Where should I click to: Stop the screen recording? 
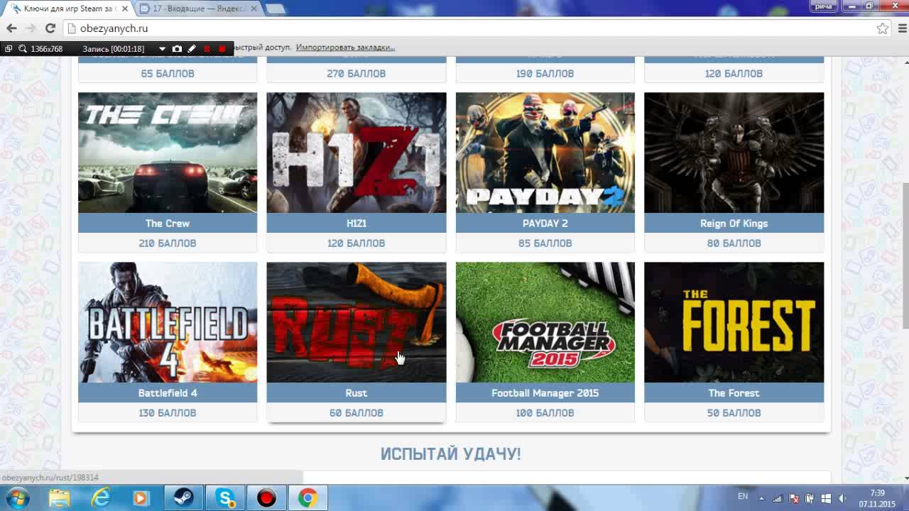pos(222,49)
